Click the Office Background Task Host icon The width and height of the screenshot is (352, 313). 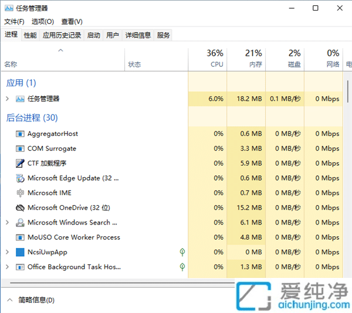tap(20, 267)
